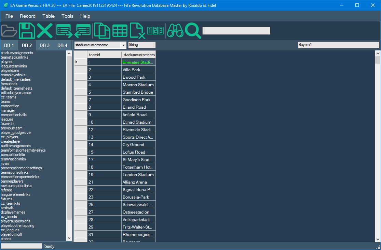Open the File menu
This screenshot has width=381, height=250.
[9, 16]
